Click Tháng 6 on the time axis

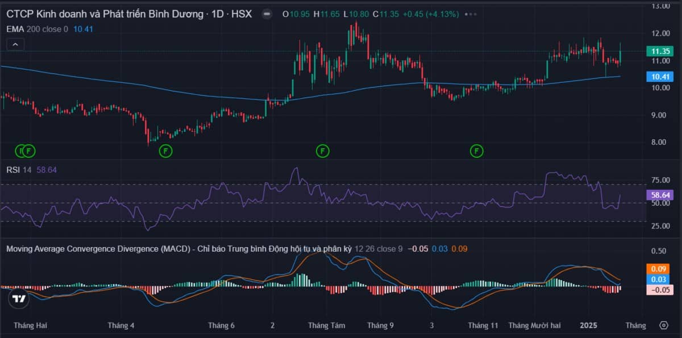(x=222, y=326)
